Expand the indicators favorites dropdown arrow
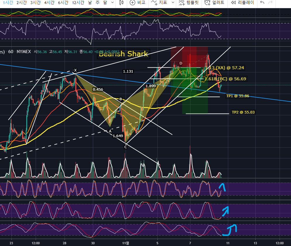Image resolution: width=291 pixels, height=246 pixels. click(x=173, y=3)
